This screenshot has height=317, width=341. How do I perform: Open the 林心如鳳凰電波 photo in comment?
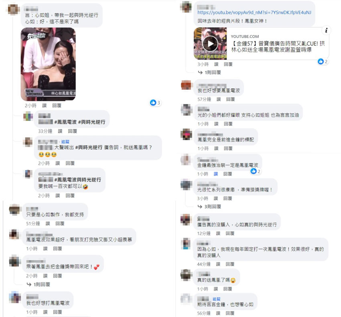pos(48,64)
